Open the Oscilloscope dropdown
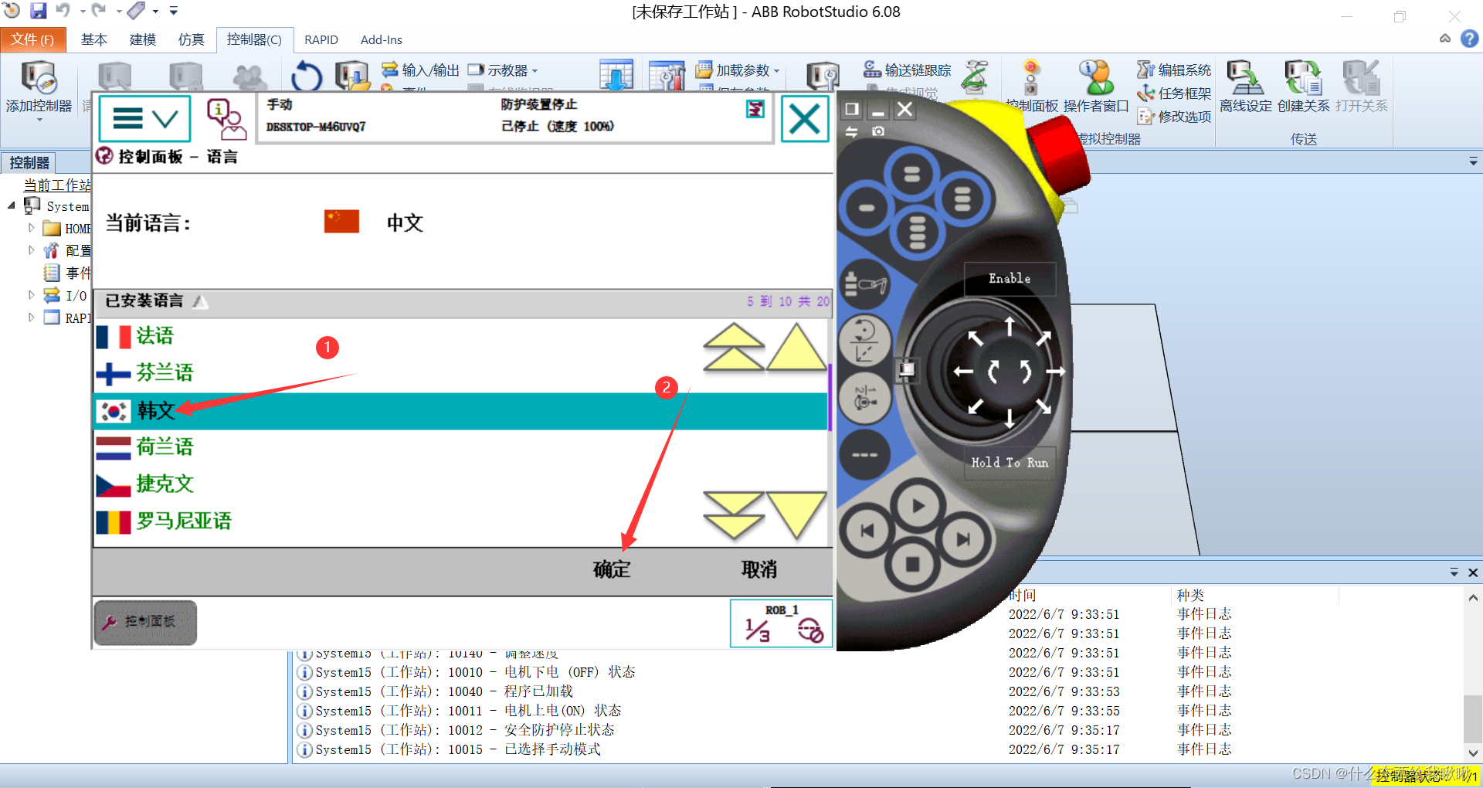1483x788 pixels. pos(503,70)
